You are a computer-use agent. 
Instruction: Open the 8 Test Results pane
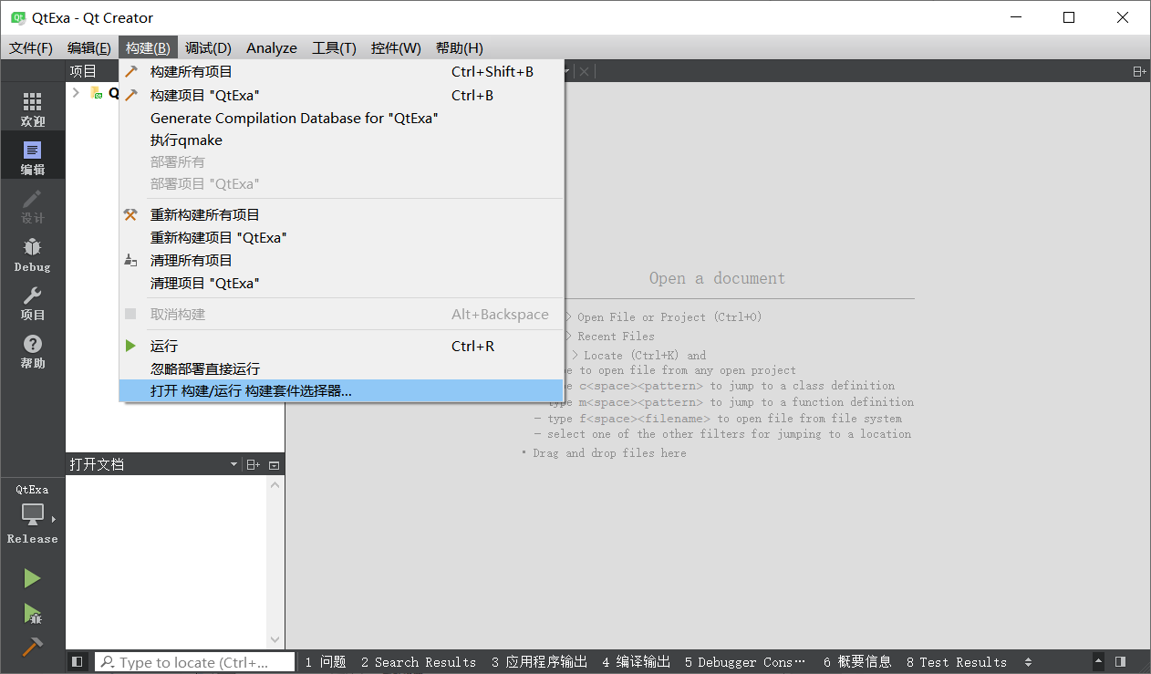pos(957,662)
